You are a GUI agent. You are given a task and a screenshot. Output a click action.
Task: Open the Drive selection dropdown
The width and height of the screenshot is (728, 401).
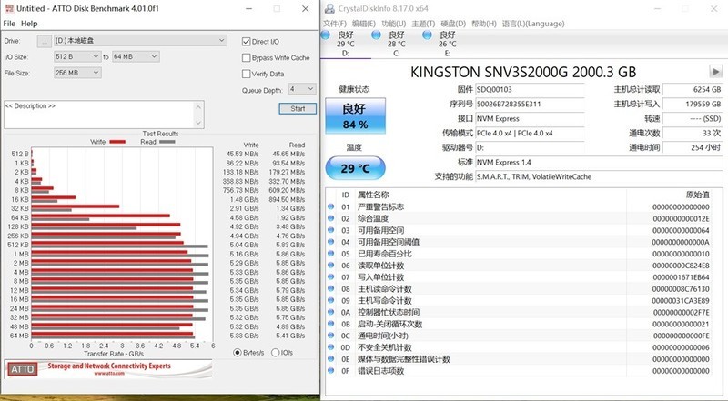pyautogui.click(x=140, y=40)
